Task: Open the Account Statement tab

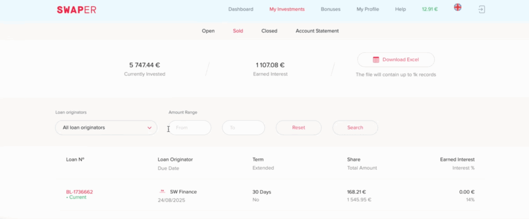Action: [317, 31]
